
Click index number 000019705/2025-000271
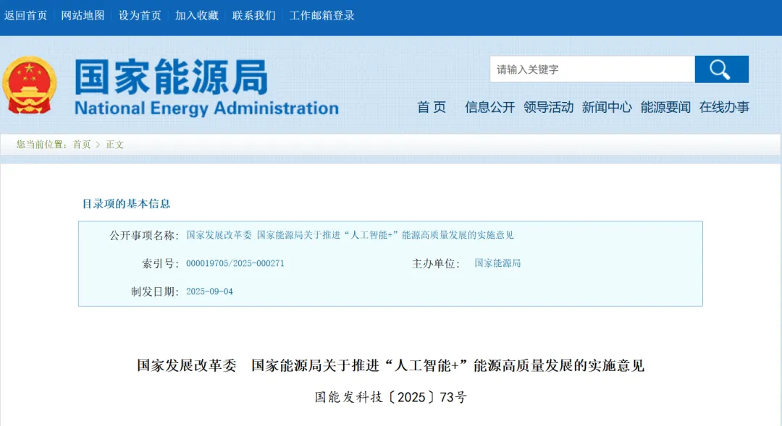point(235,263)
